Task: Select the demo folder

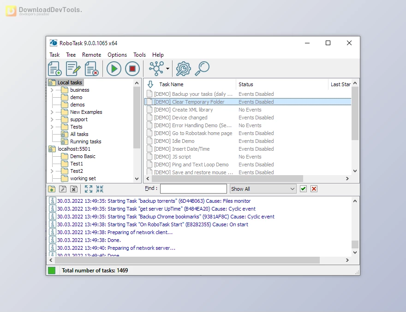Action: (76, 97)
